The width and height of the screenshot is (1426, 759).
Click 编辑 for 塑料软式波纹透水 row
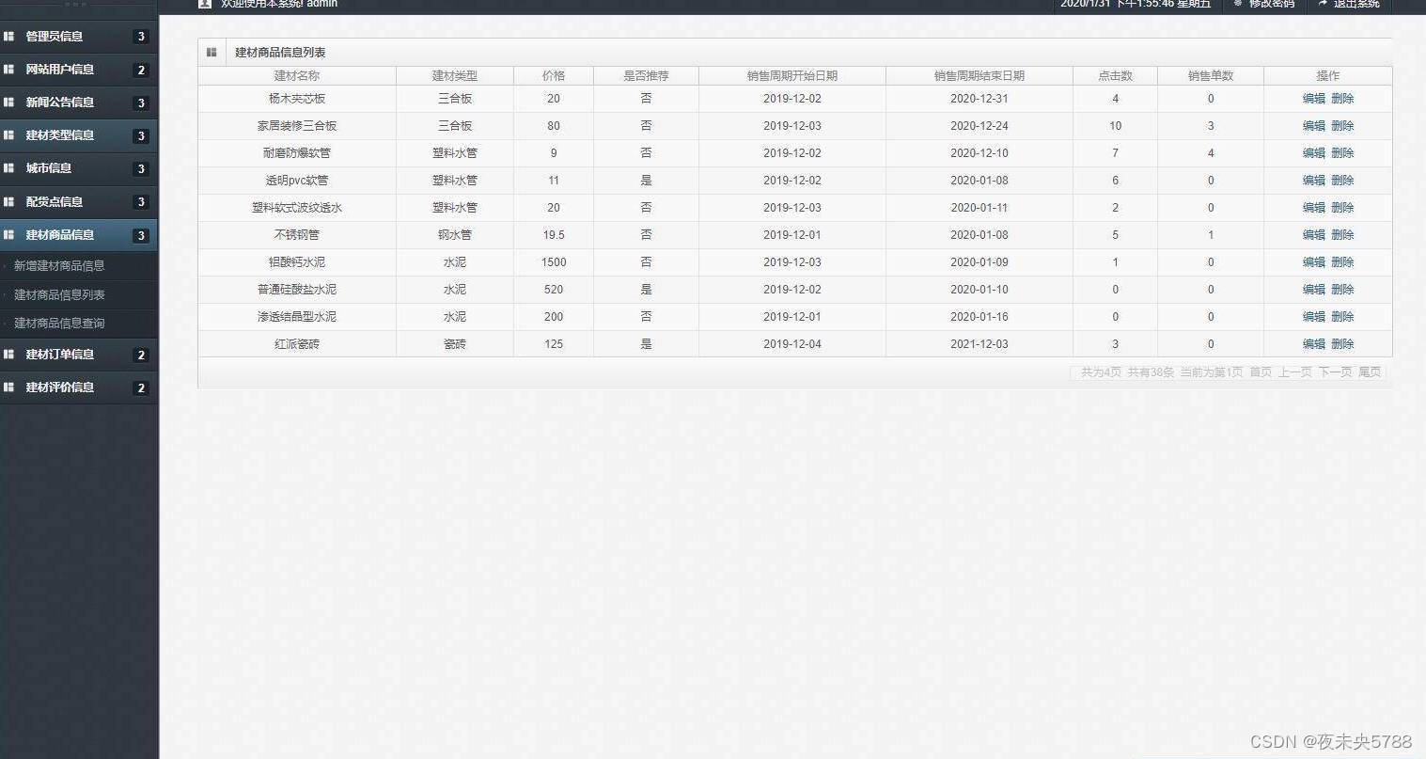point(1314,208)
